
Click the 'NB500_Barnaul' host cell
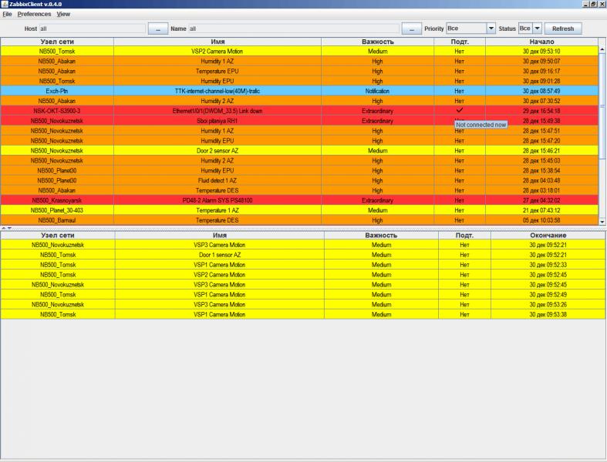click(x=57, y=220)
